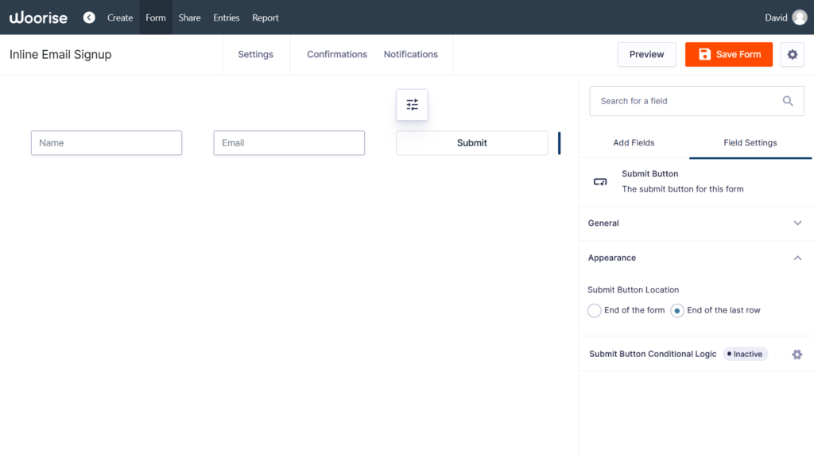Click the Save Form button
Screen dimensions: 814x458
tap(728, 54)
